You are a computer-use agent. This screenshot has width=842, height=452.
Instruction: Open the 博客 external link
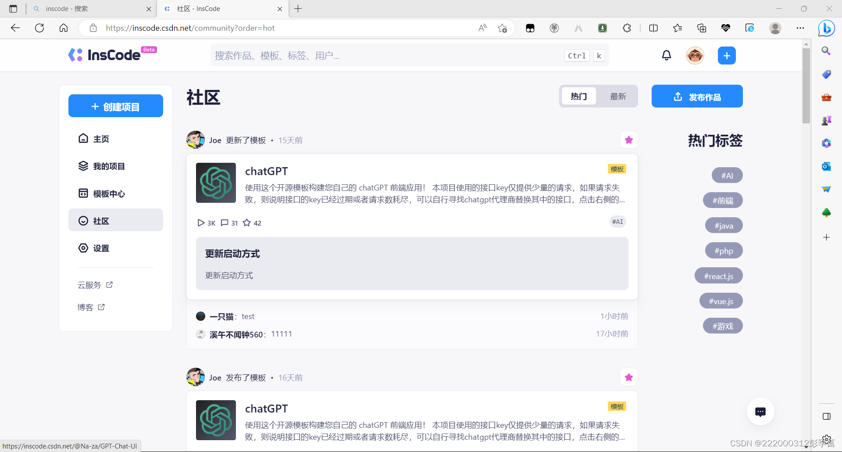91,307
